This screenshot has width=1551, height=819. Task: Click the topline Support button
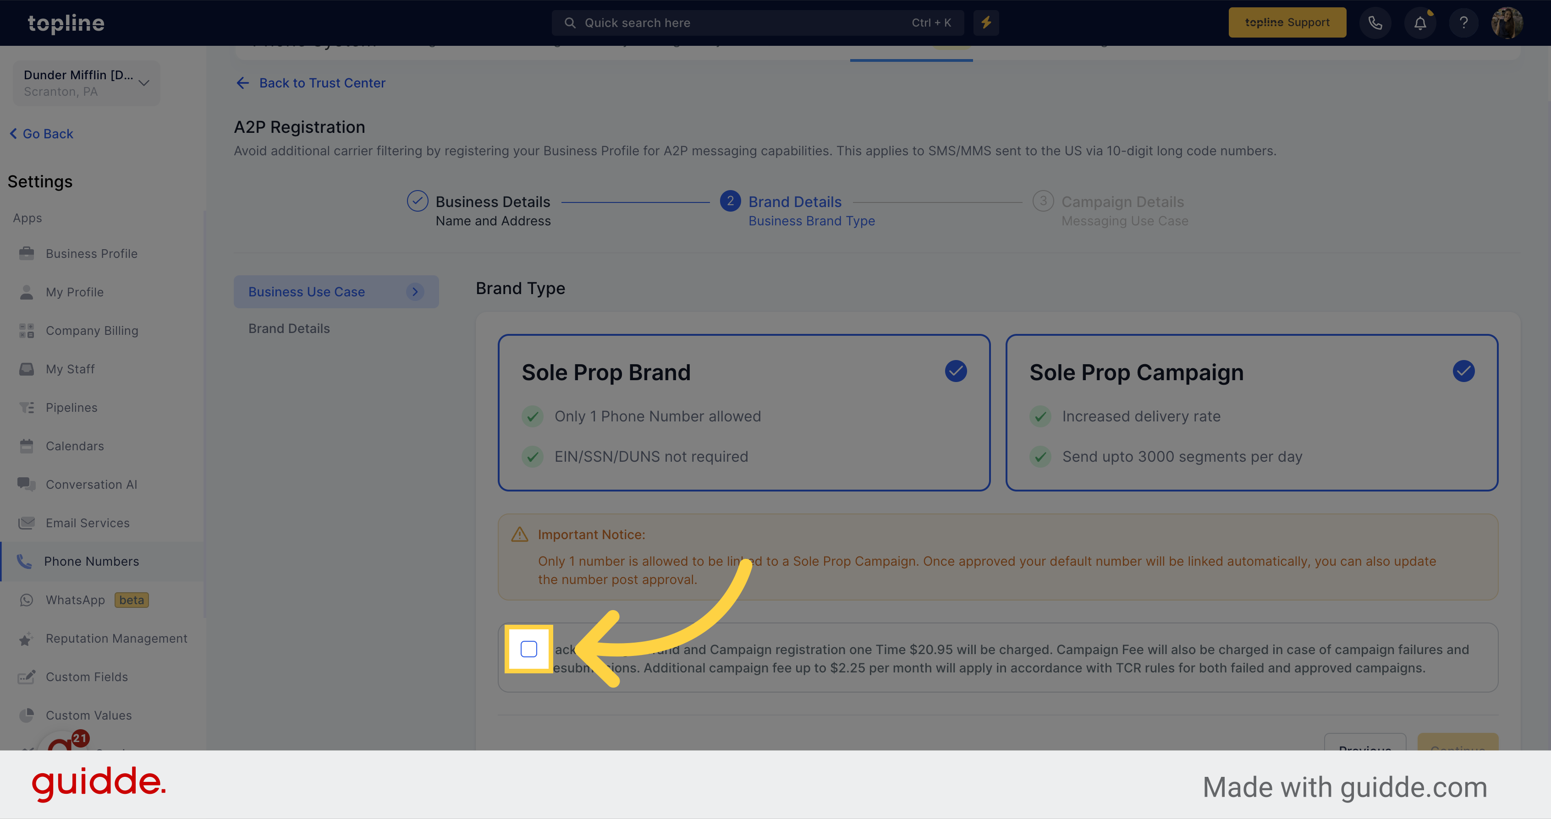tap(1287, 23)
